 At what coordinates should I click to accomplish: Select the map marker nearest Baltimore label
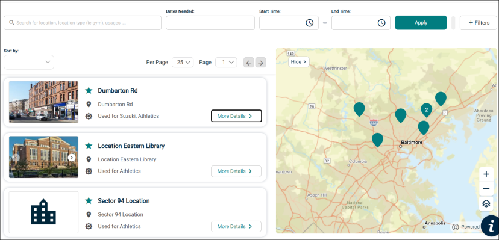tap(424, 128)
